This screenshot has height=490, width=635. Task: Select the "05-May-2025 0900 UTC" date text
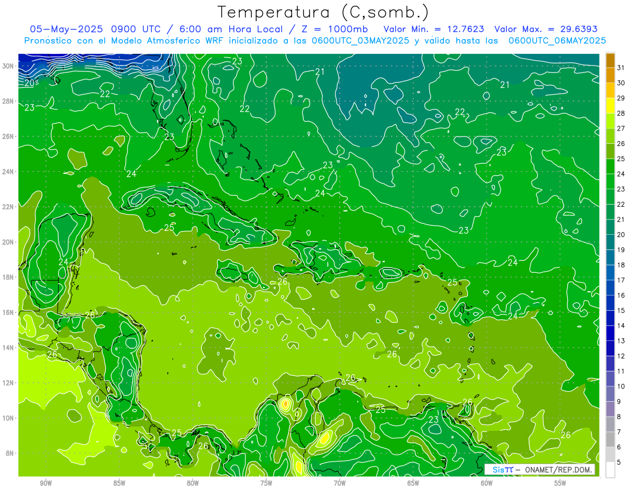pos(95,29)
